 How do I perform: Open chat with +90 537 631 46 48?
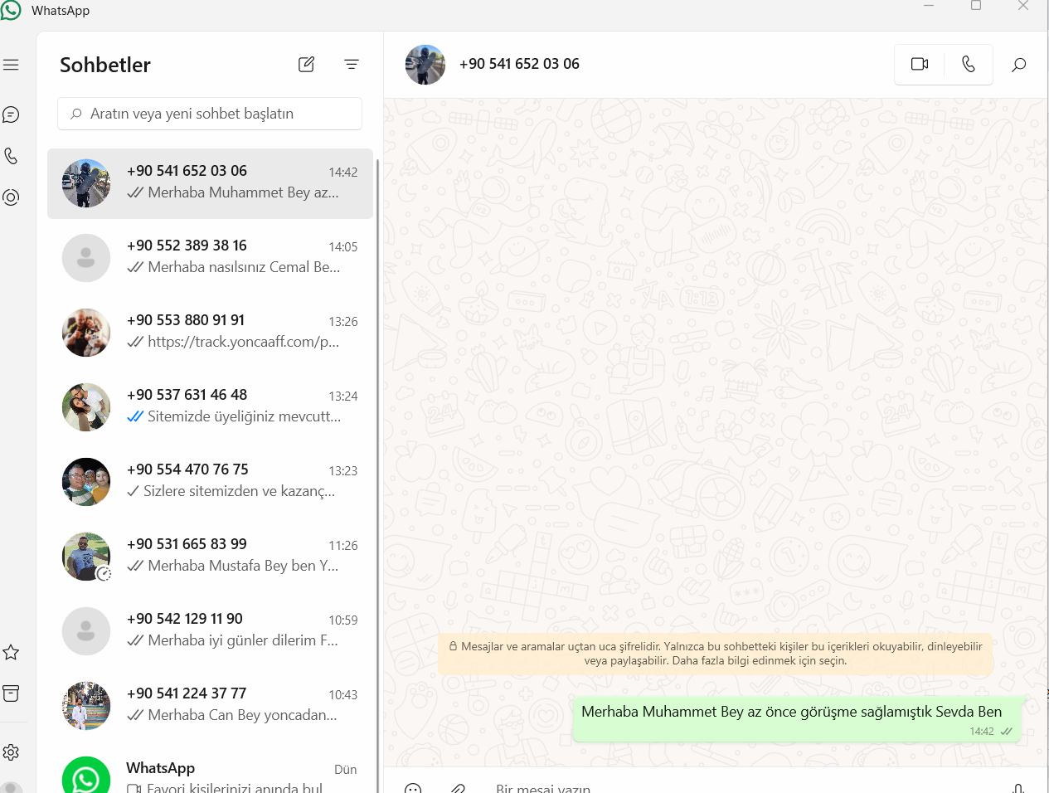coord(210,407)
